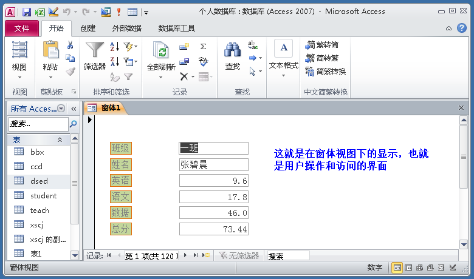The image size is (474, 279).
Task: Minimize the ribbon with caret icon
Action: 448,29
